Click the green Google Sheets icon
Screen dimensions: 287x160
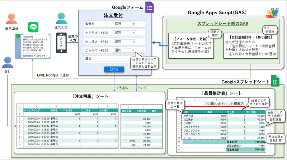click(275, 81)
